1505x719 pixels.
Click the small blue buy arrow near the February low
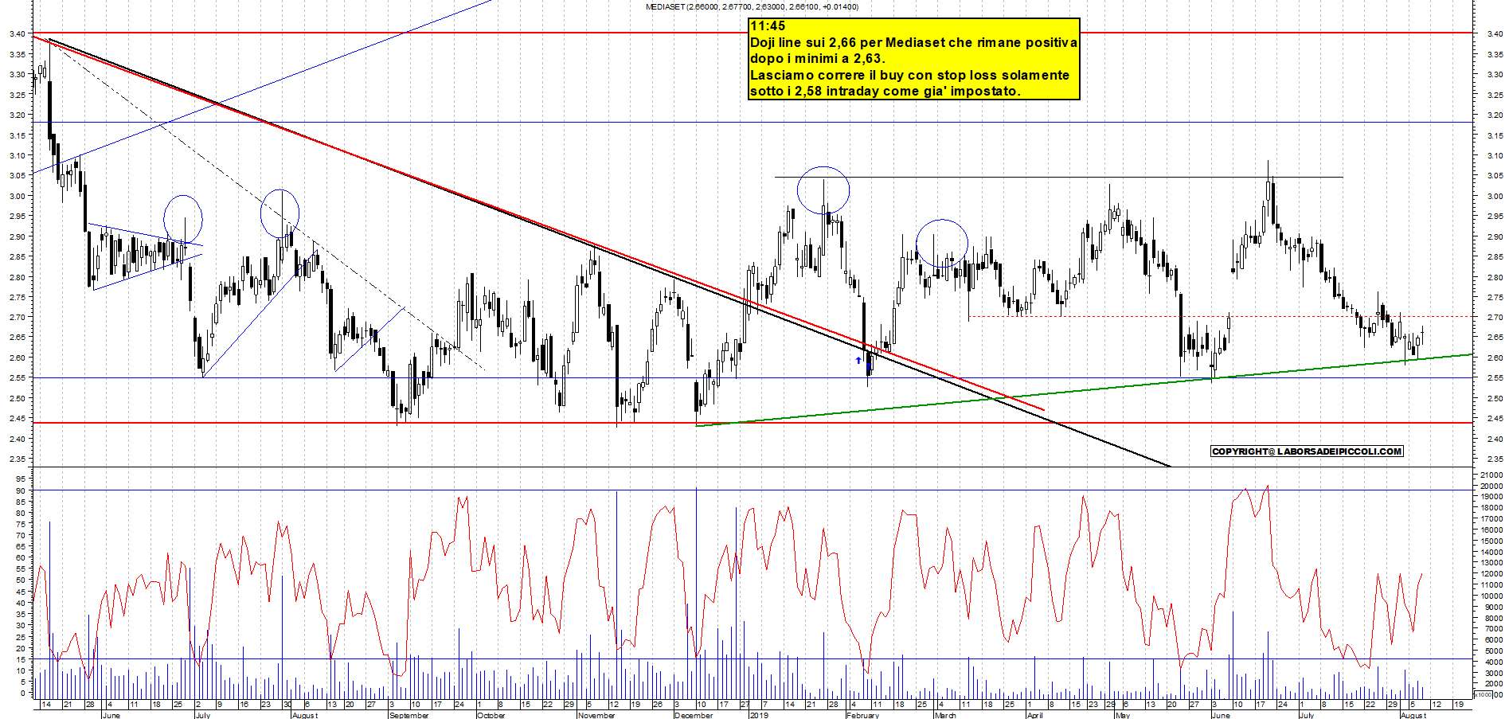tap(858, 361)
